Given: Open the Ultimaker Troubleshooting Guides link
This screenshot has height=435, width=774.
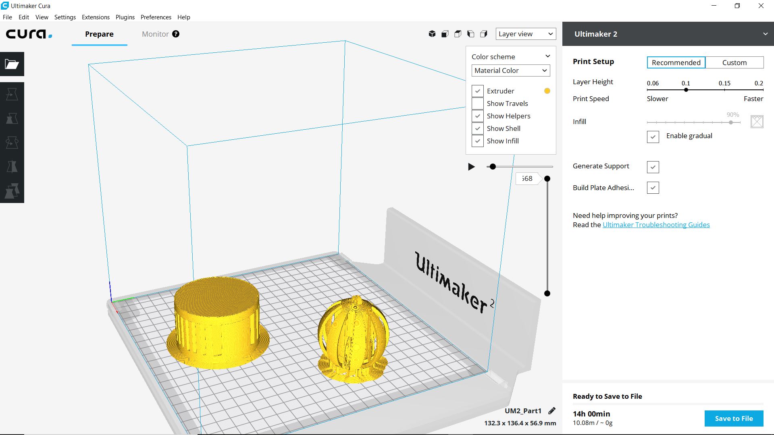Looking at the screenshot, I should [656, 225].
